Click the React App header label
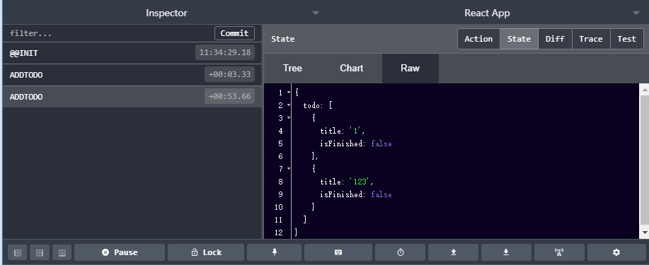Image resolution: width=649 pixels, height=265 pixels. 487,13
